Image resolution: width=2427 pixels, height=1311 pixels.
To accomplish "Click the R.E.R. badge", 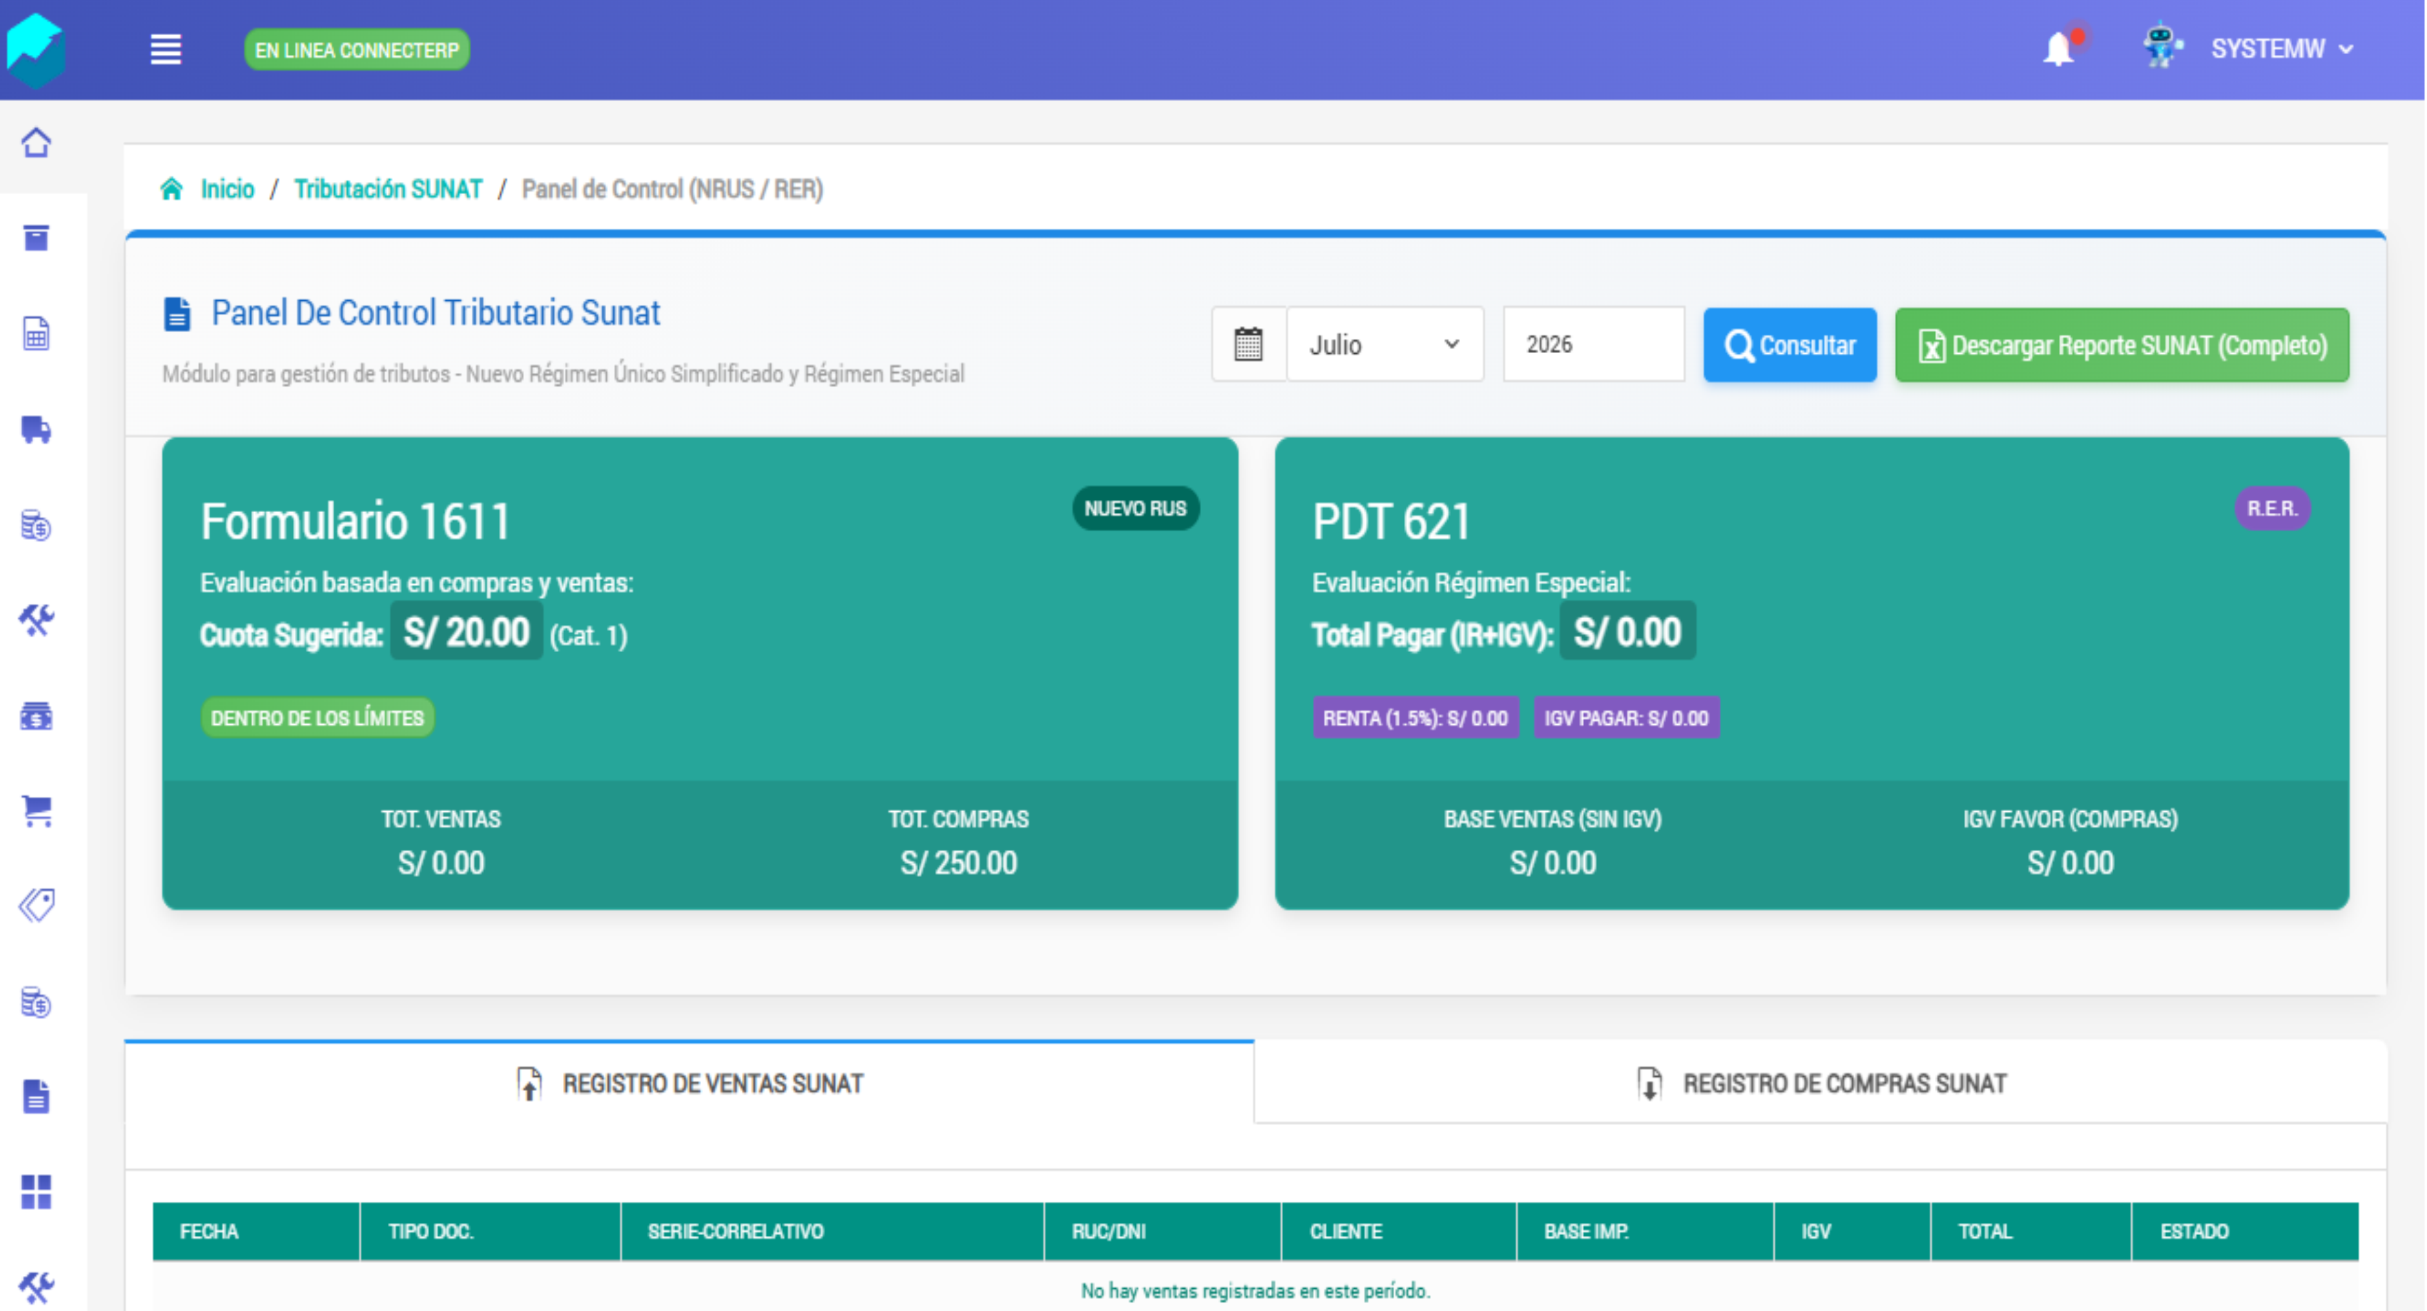I will coord(2272,508).
